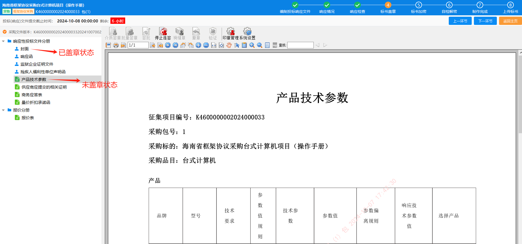Image resolution: width=522 pixels, height=244 pixels.
Task: Toggle the document outline panel icon
Action: pyautogui.click(x=108, y=45)
